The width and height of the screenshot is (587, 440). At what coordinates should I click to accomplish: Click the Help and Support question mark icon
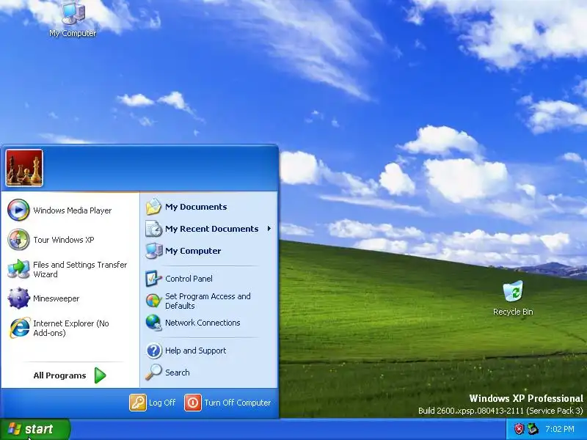[153, 351]
